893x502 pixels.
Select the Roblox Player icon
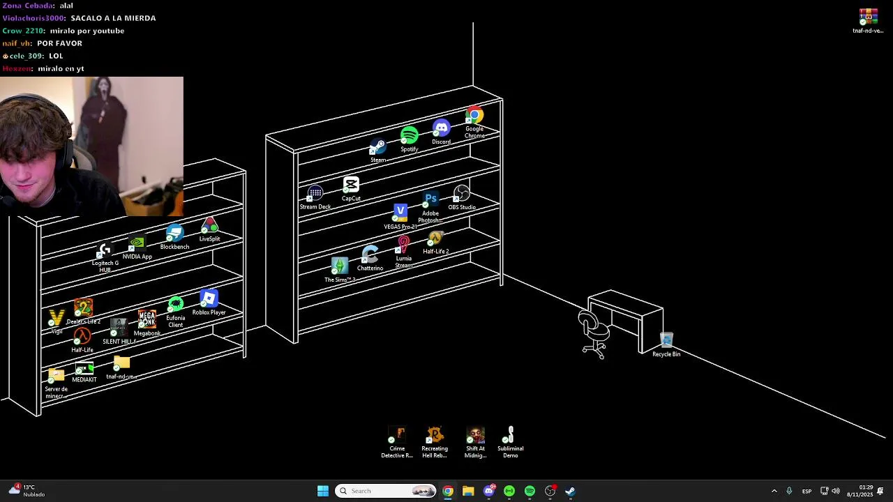(x=209, y=303)
